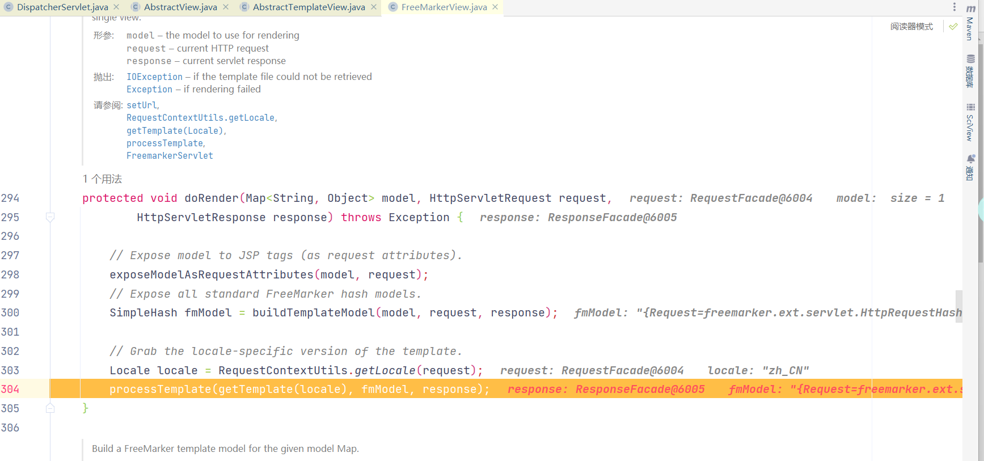Click the doRender method name

coord(211,198)
